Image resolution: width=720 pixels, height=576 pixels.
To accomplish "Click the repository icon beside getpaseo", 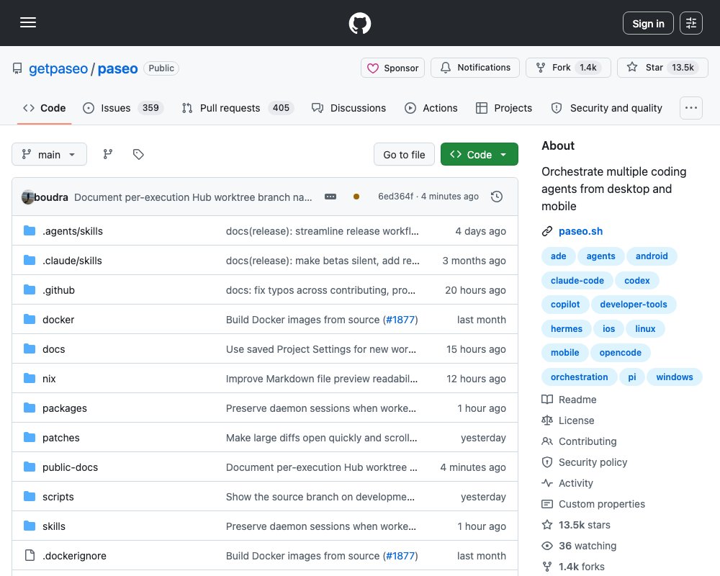I will (17, 68).
